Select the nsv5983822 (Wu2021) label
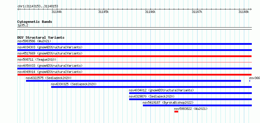 191,109
